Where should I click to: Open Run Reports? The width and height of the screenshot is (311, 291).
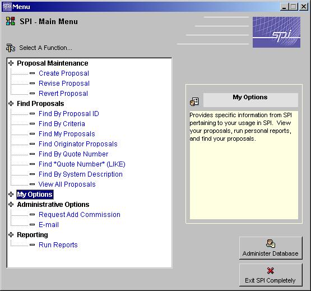[58, 245]
